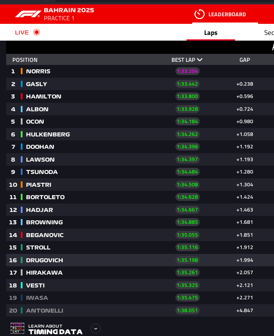274x336 pixels.
Task: Click Norris's orange team color bar
Action: [22, 71]
